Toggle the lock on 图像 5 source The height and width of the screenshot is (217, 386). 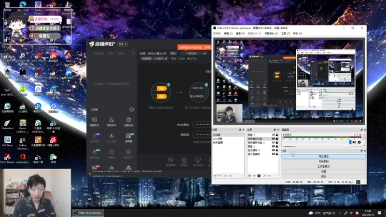point(276,147)
